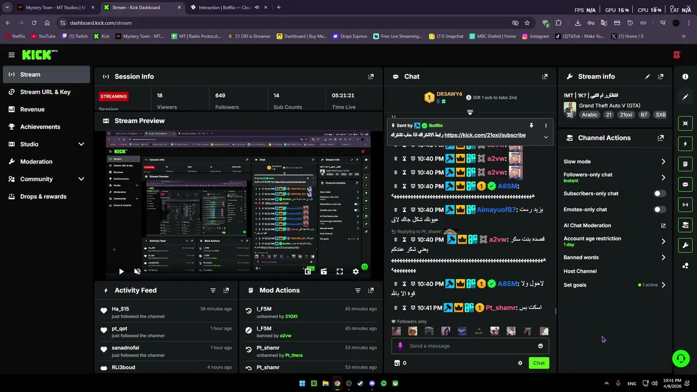697x392 pixels.
Task: Toggle the stream preview widget icon in the right sidebar
Action: pyautogui.click(x=686, y=124)
